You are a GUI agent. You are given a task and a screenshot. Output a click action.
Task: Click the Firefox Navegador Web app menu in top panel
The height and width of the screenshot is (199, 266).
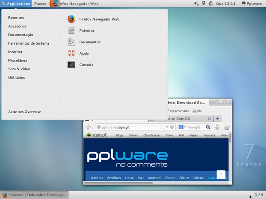coord(74,4)
